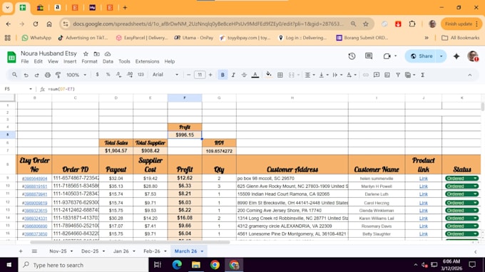The width and height of the screenshot is (485, 272).
Task: Click the Redo icon in toolbar
Action: point(36,75)
